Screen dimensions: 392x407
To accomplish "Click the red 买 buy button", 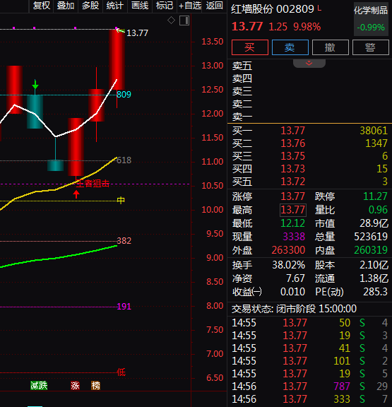I will coord(250,47).
